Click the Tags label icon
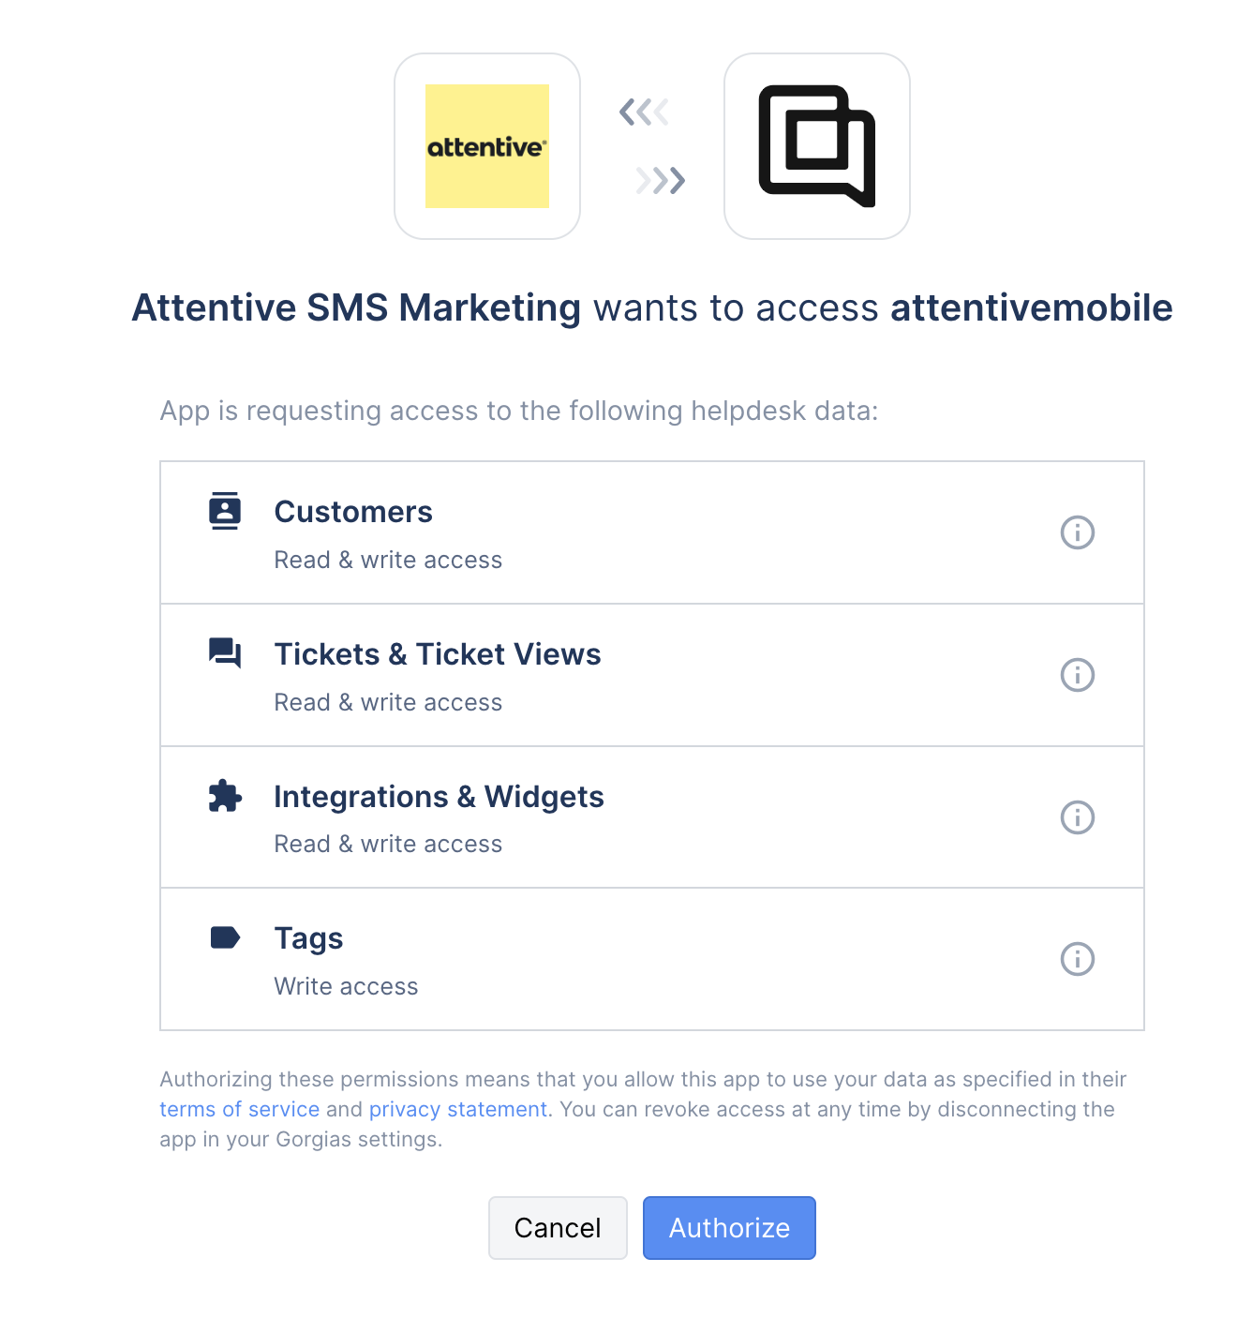 tap(224, 937)
